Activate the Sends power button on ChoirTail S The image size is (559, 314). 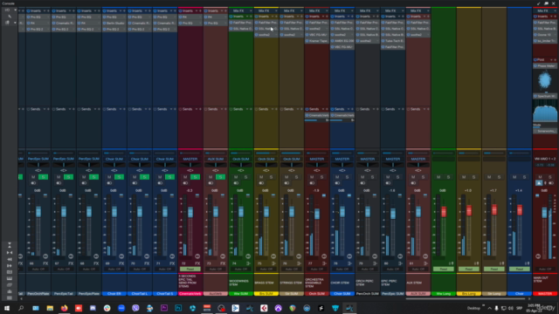click(x=155, y=109)
